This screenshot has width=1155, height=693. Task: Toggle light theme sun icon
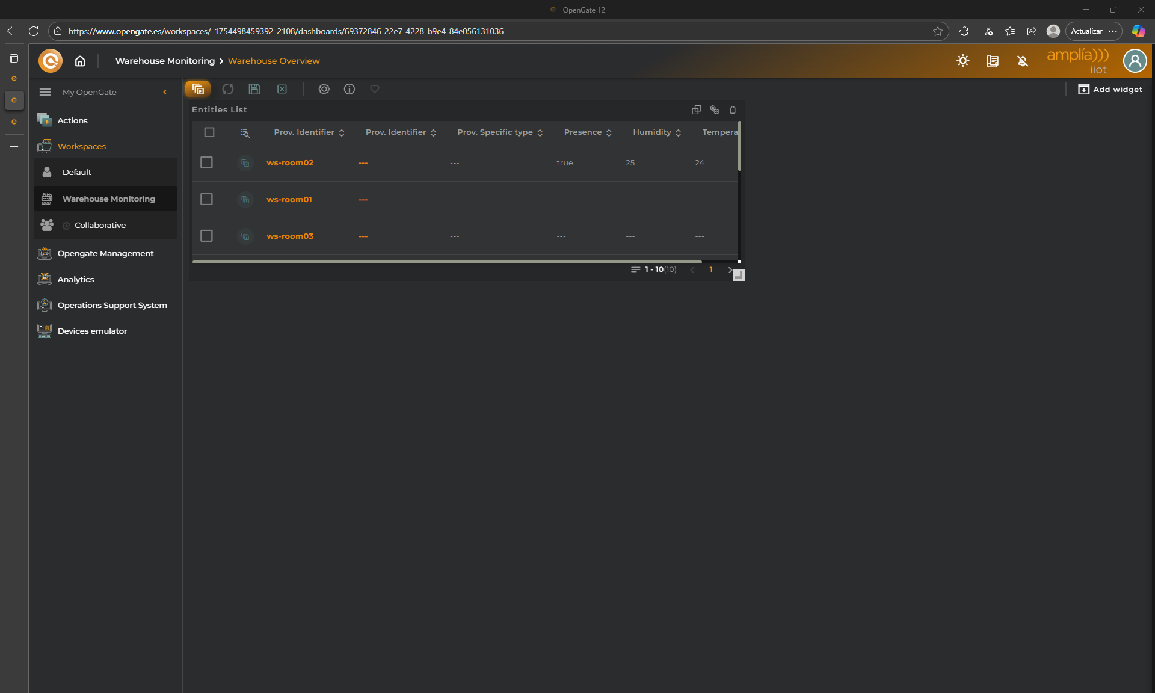click(962, 61)
